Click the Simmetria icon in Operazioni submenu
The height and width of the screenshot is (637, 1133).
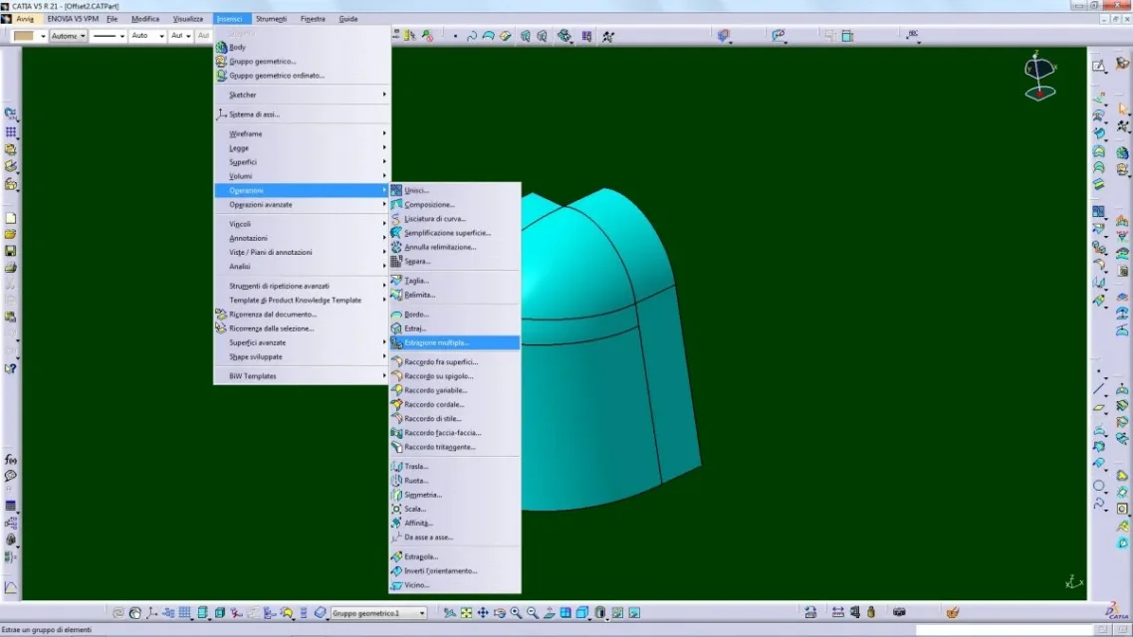tap(396, 495)
